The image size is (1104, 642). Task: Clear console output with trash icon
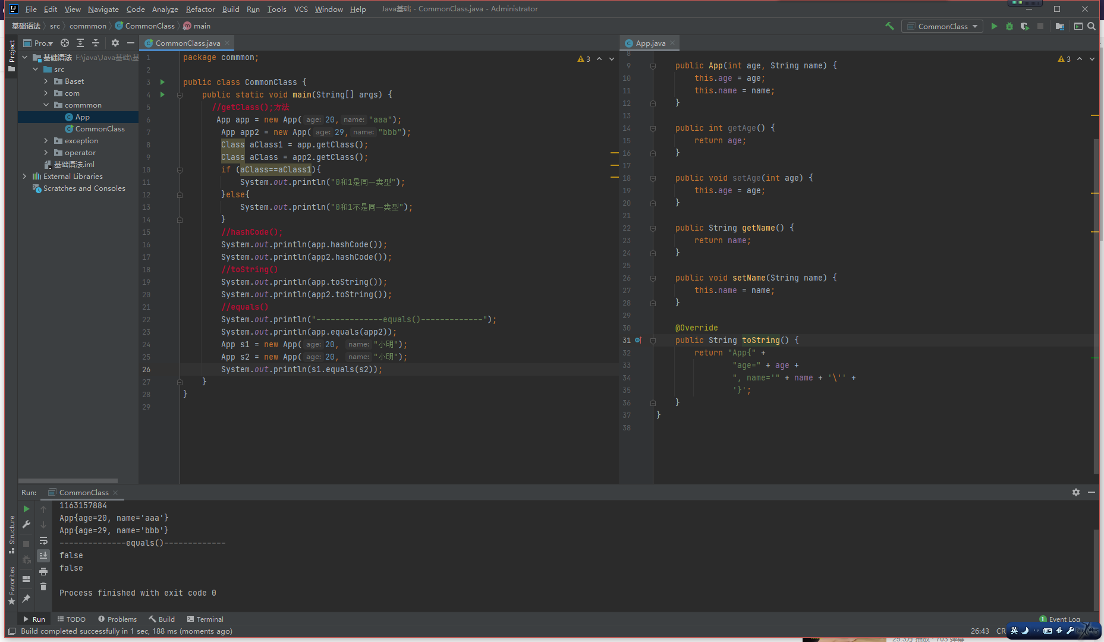pos(43,587)
